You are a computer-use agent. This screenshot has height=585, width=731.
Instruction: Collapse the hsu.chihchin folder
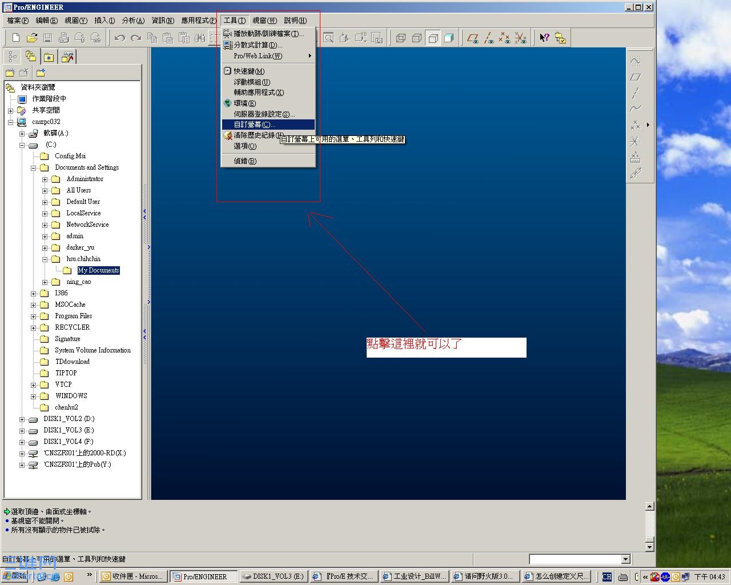click(x=45, y=259)
